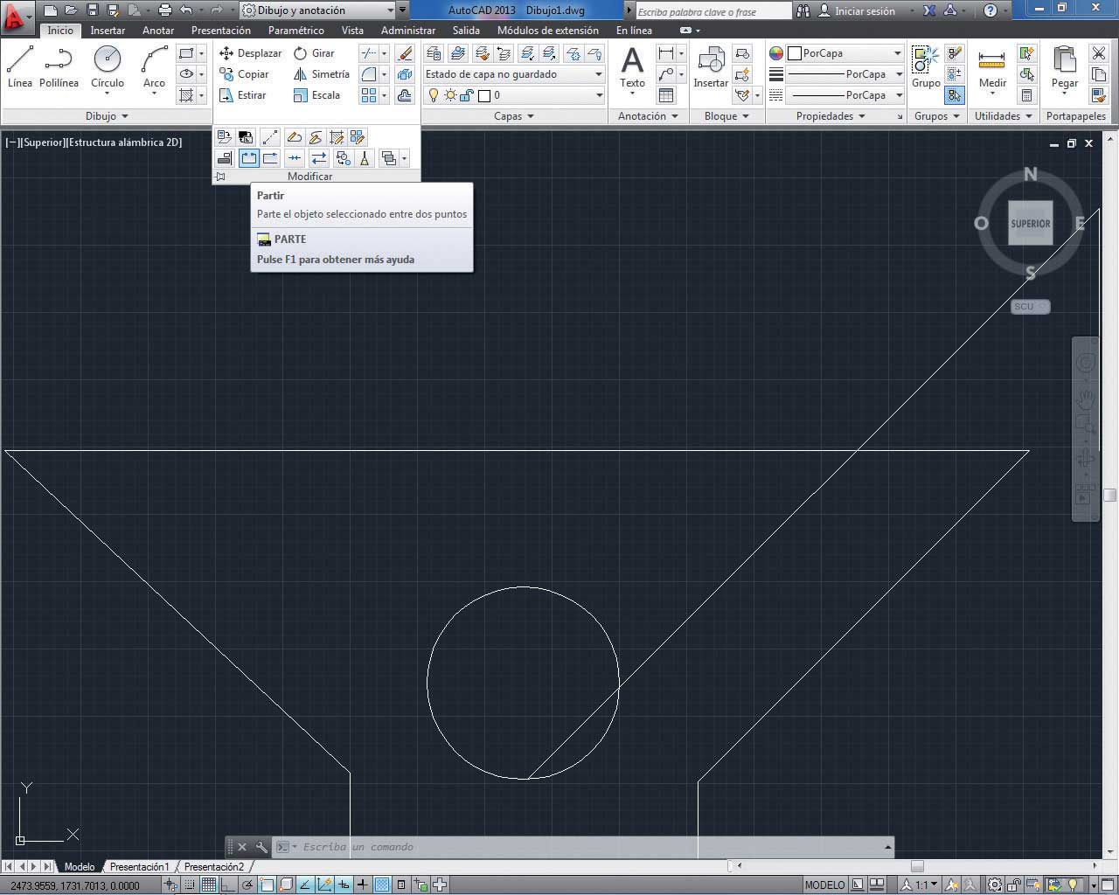This screenshot has width=1119, height=895.
Task: Open the Presentación1 layout tab
Action: click(x=139, y=867)
